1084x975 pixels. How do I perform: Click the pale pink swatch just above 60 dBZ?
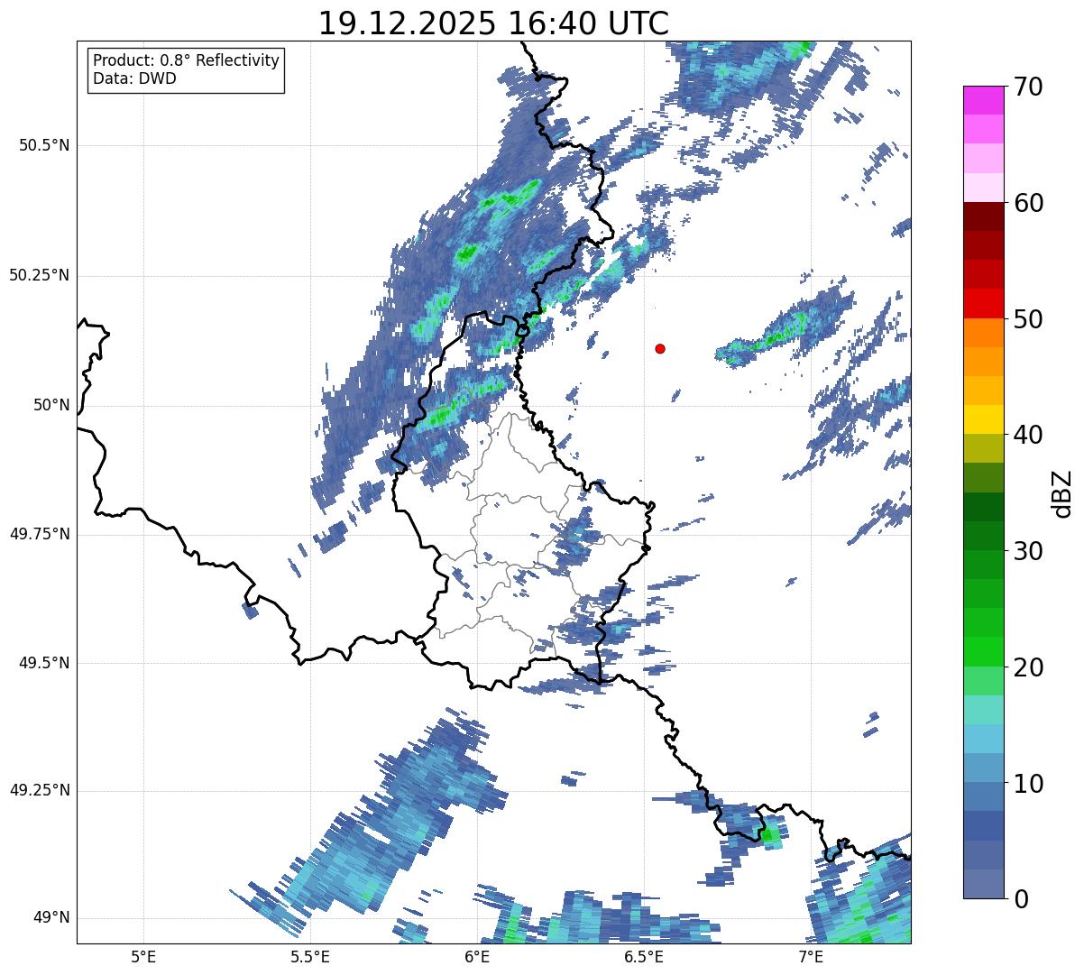tap(984, 188)
